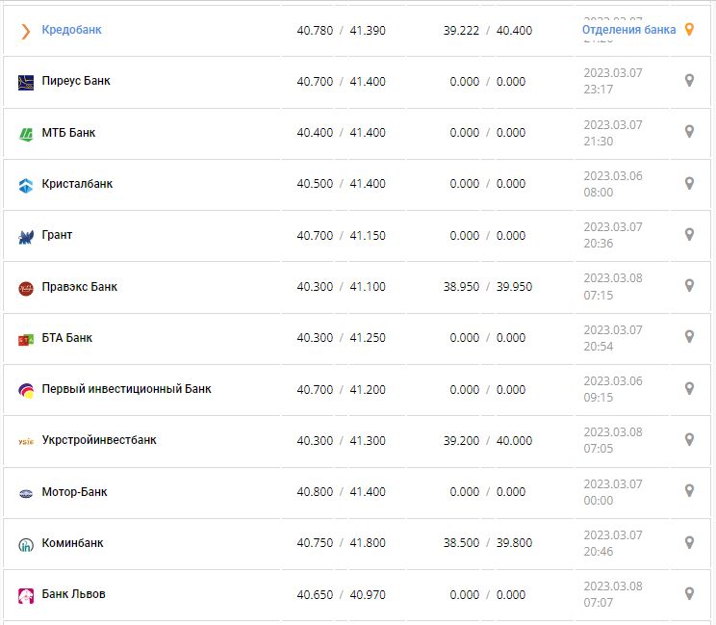Open the Отделения банка link
This screenshot has width=716, height=625.
628,30
